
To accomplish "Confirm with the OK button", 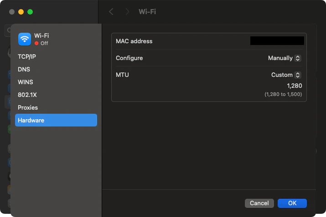I will [292, 203].
